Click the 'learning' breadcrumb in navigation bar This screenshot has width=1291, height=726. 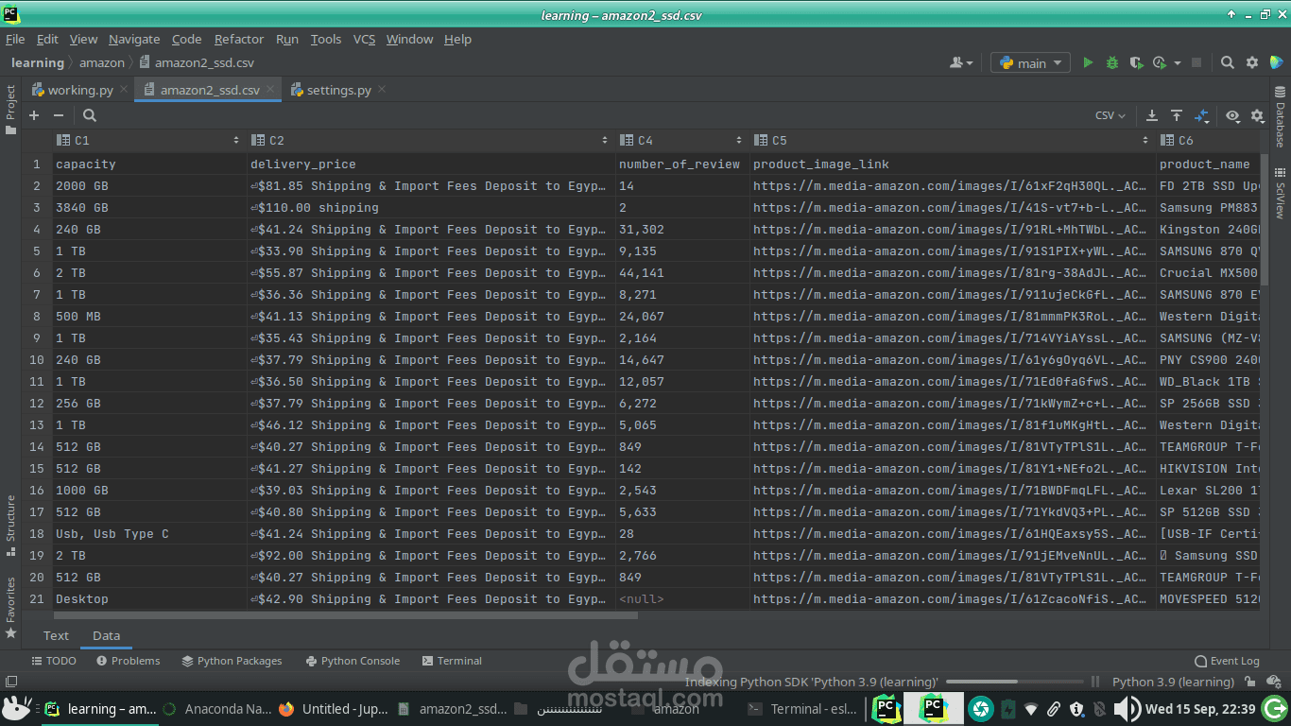point(38,62)
